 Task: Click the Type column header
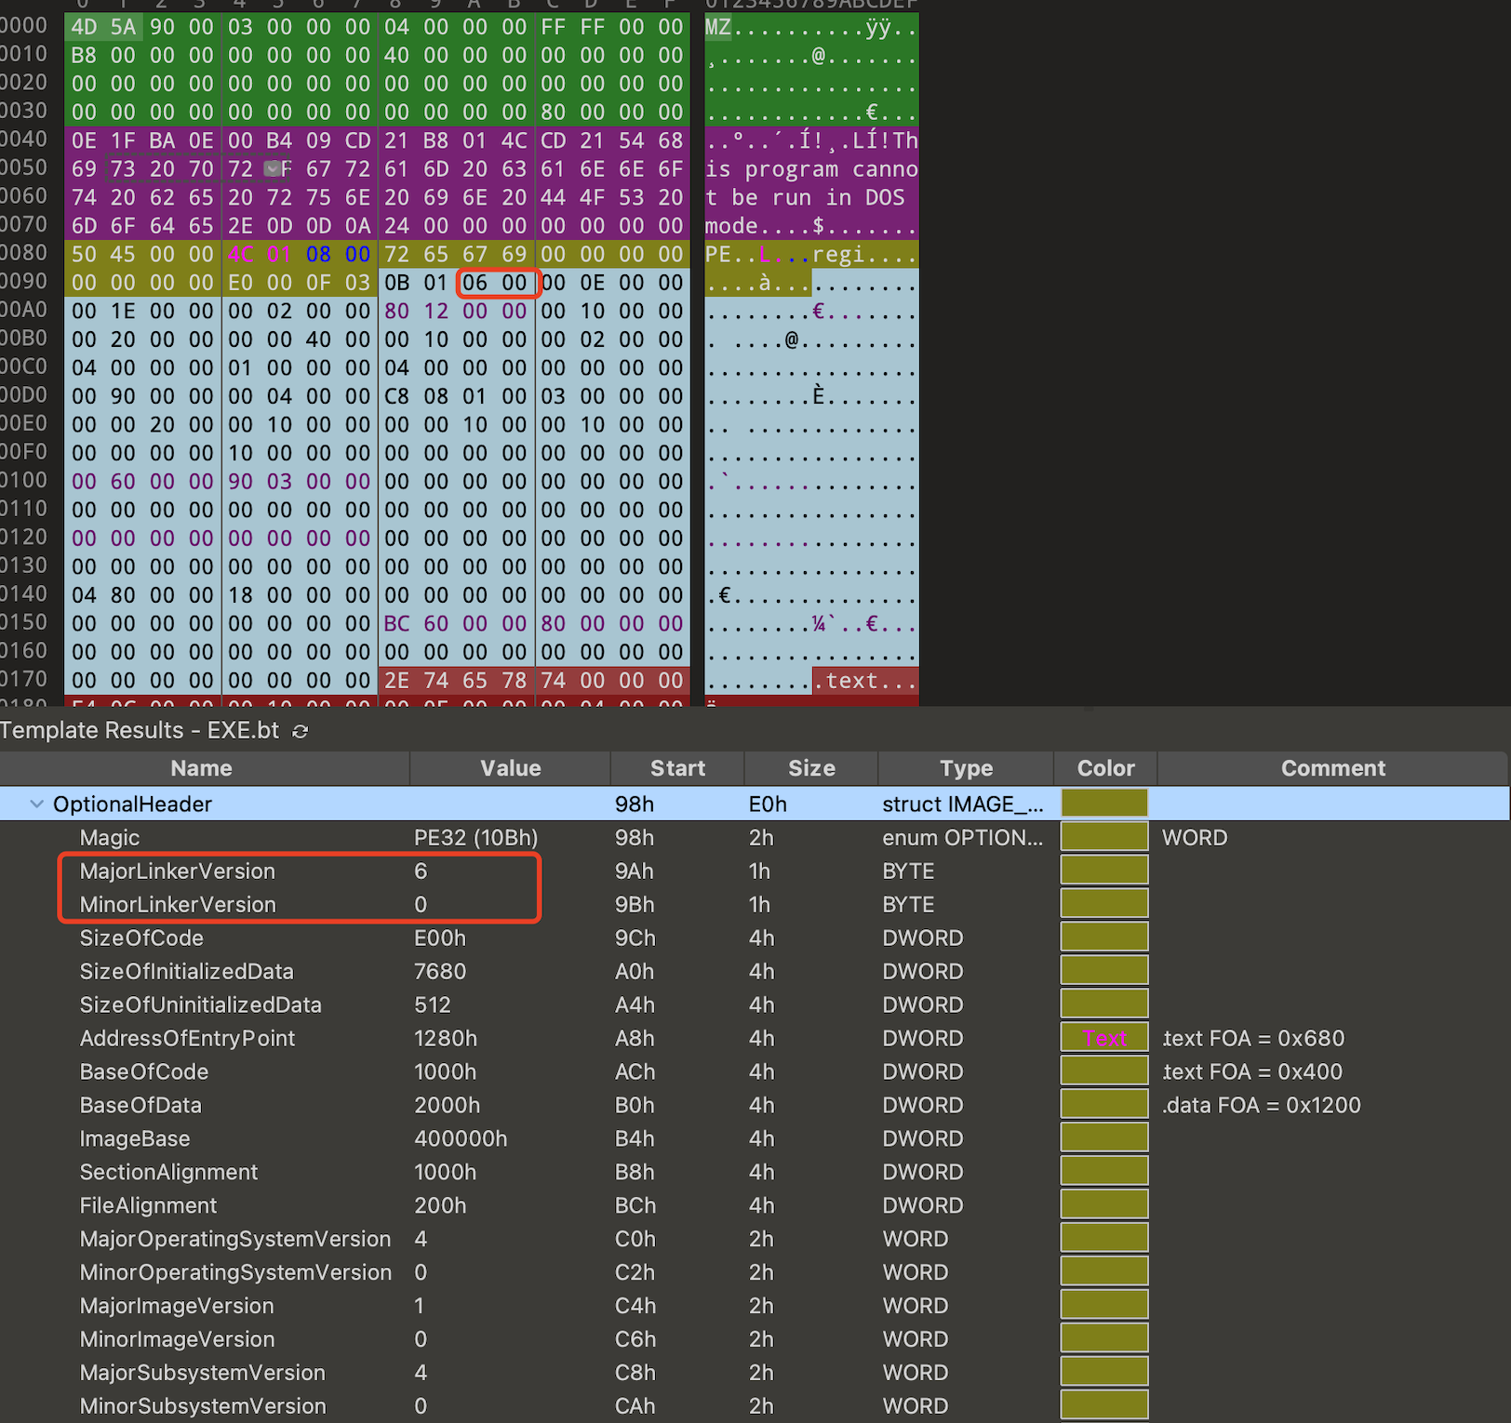pyautogui.click(x=965, y=768)
